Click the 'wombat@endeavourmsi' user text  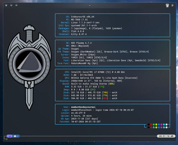click(x=83, y=107)
